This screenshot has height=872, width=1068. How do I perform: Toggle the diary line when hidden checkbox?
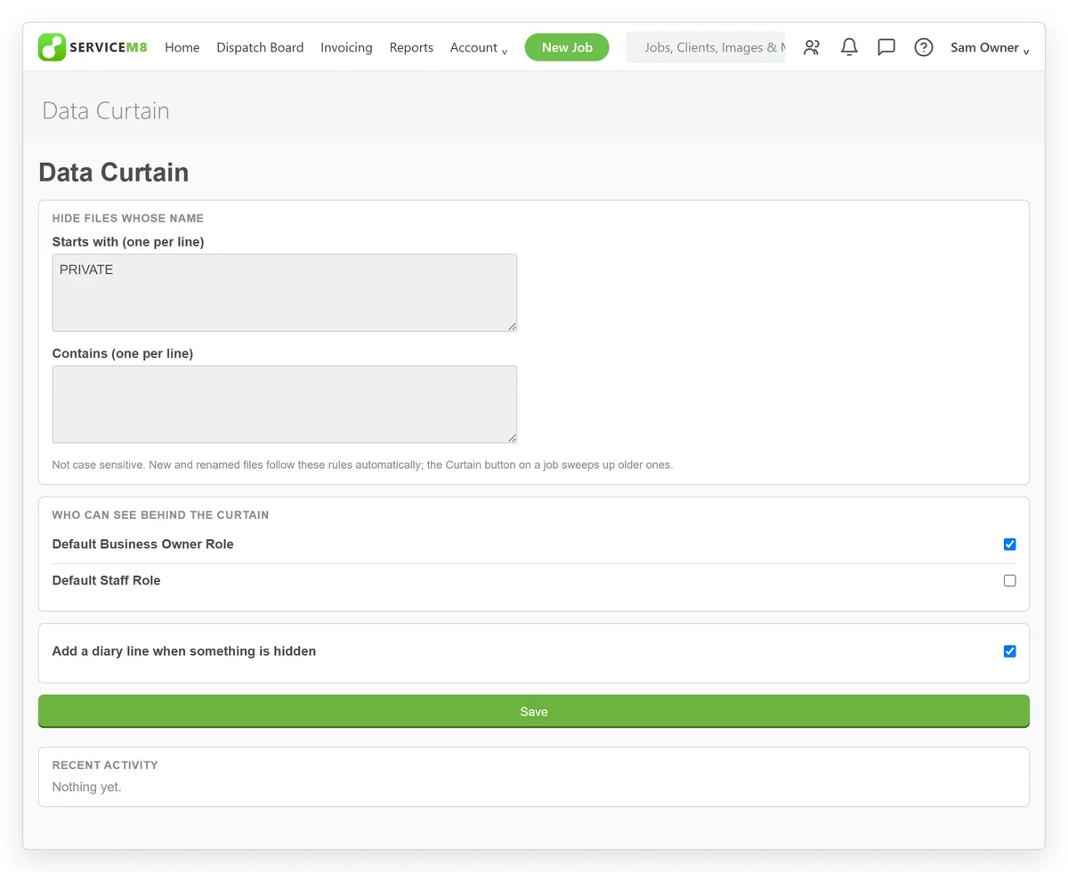tap(1009, 651)
